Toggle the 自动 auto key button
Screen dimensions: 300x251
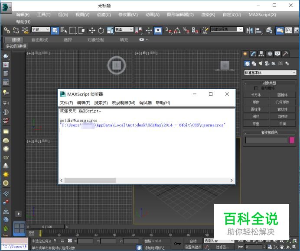coord(193,241)
